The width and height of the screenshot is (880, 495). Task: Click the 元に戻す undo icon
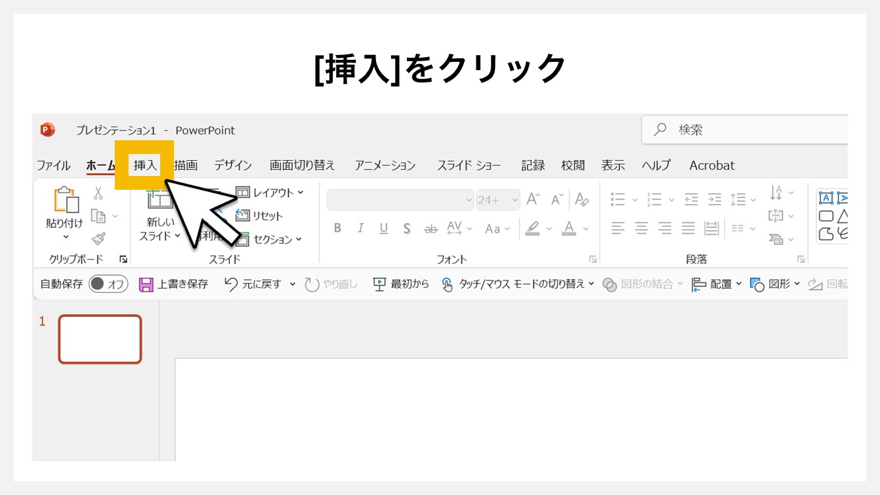point(232,284)
